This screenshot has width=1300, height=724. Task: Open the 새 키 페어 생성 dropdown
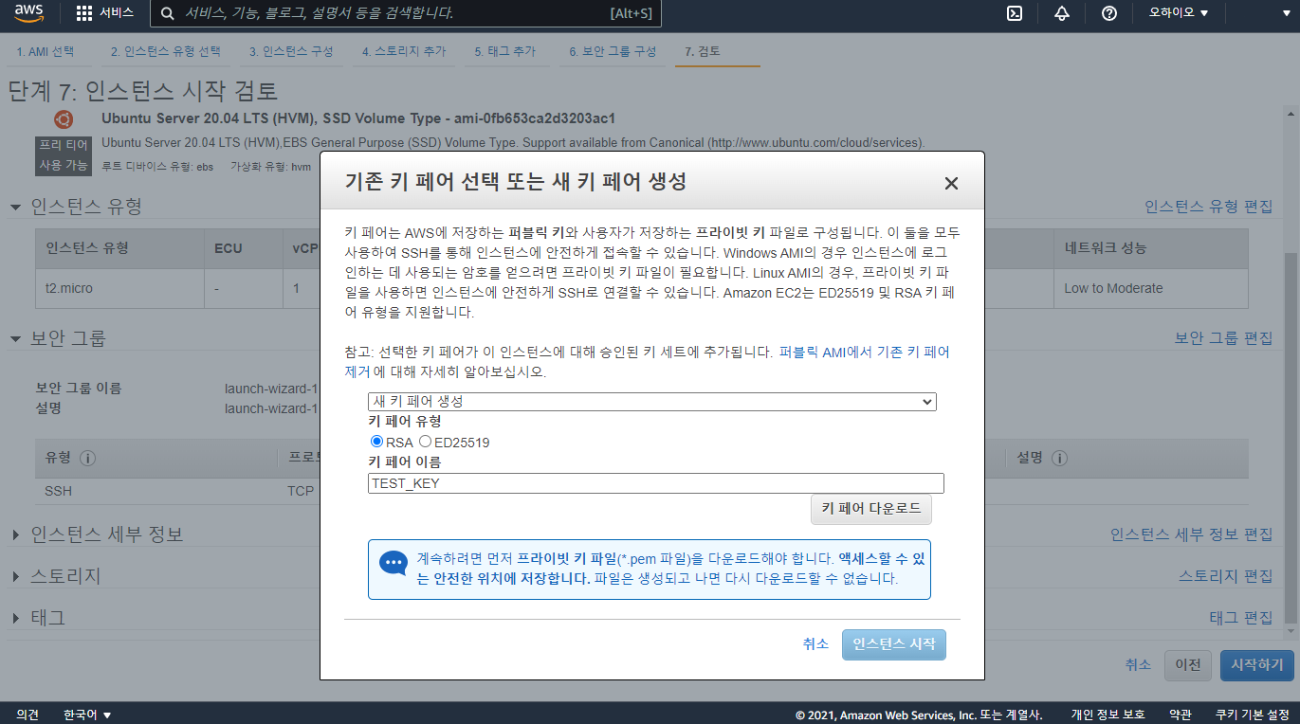point(652,402)
